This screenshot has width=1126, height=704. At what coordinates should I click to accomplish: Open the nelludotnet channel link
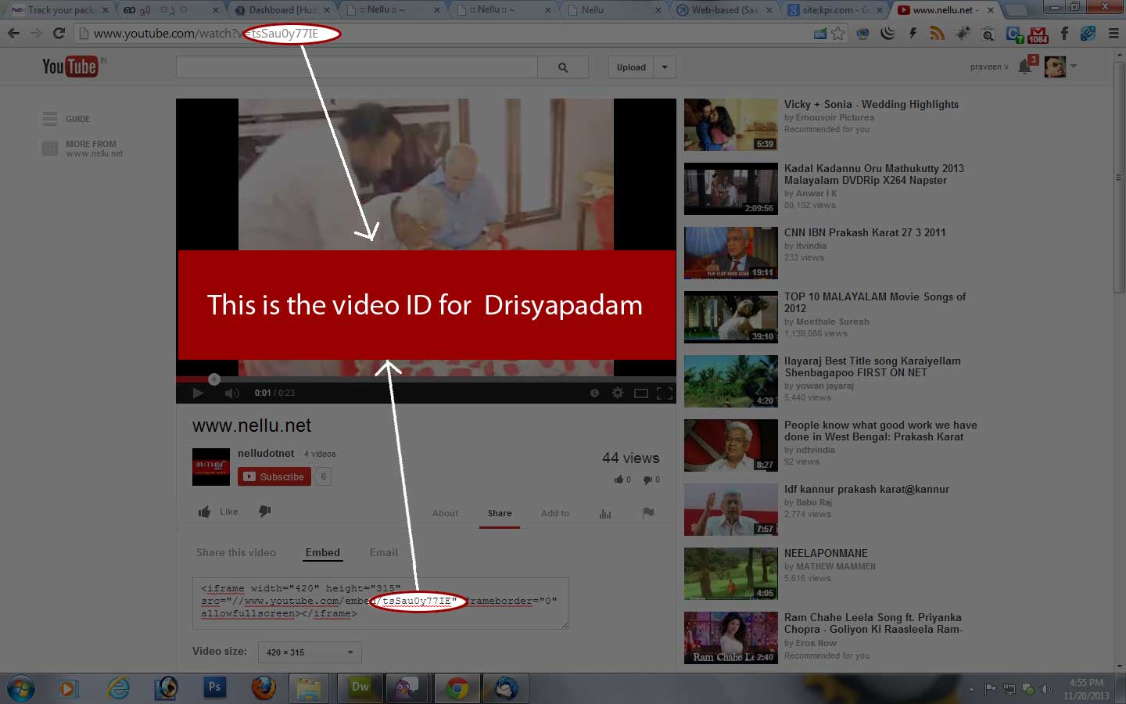click(x=266, y=453)
